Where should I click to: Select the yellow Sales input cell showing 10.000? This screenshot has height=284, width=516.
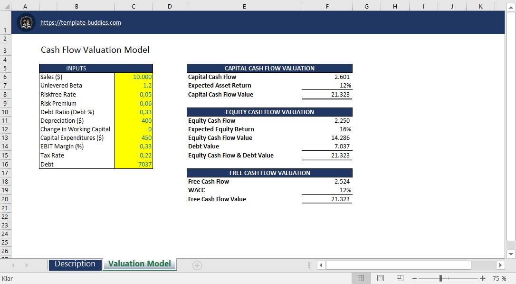click(x=133, y=77)
